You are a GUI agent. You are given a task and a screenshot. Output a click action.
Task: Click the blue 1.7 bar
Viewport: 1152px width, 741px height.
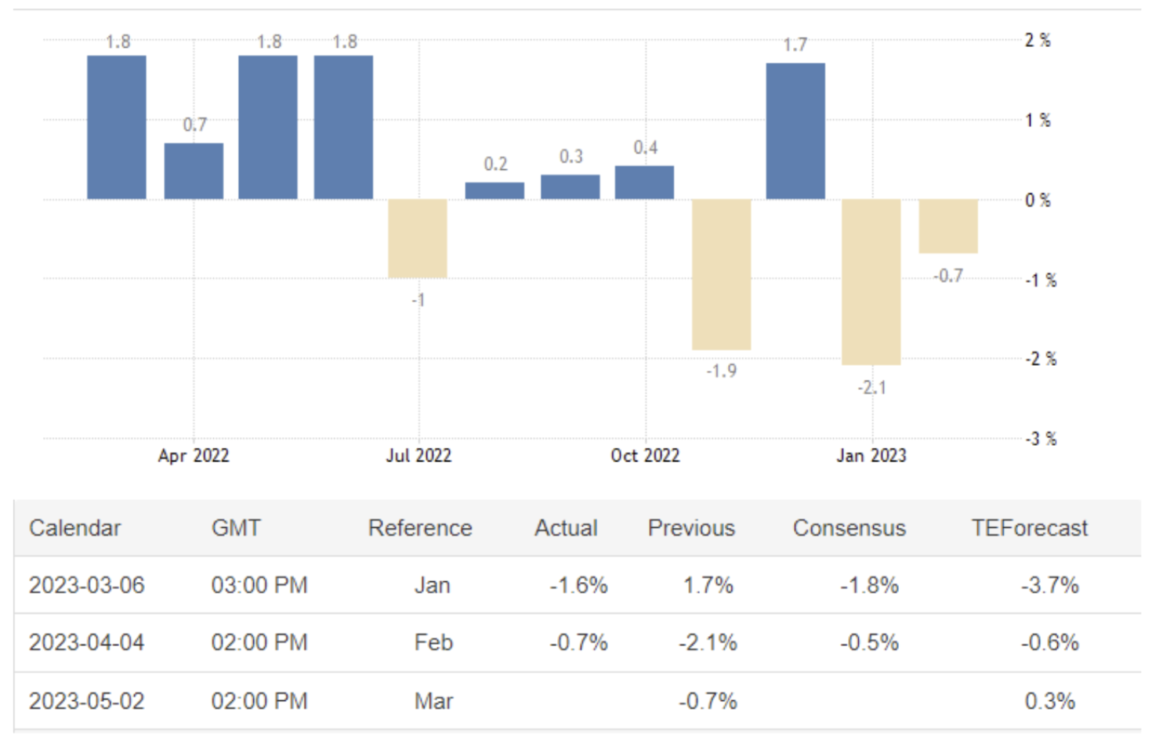(795, 131)
